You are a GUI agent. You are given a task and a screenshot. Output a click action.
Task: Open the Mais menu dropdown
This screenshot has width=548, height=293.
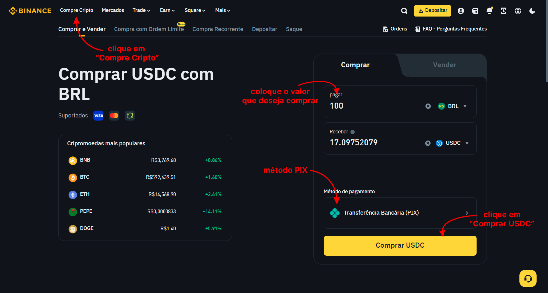click(223, 10)
